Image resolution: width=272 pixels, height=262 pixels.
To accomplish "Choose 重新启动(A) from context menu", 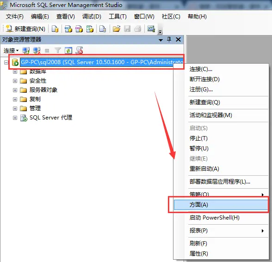I will click(204, 169).
